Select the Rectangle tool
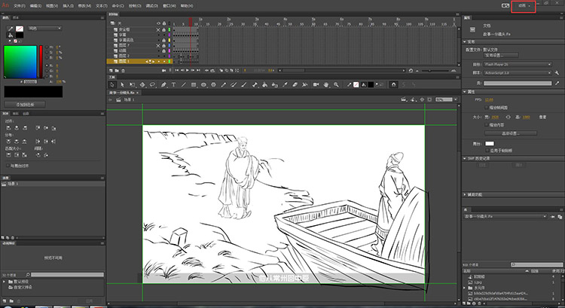Screen dimensions: 565x308 click(x=194, y=84)
